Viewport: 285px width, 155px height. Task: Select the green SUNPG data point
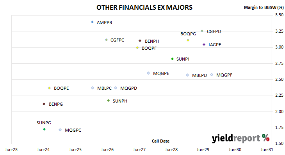(x=44, y=129)
